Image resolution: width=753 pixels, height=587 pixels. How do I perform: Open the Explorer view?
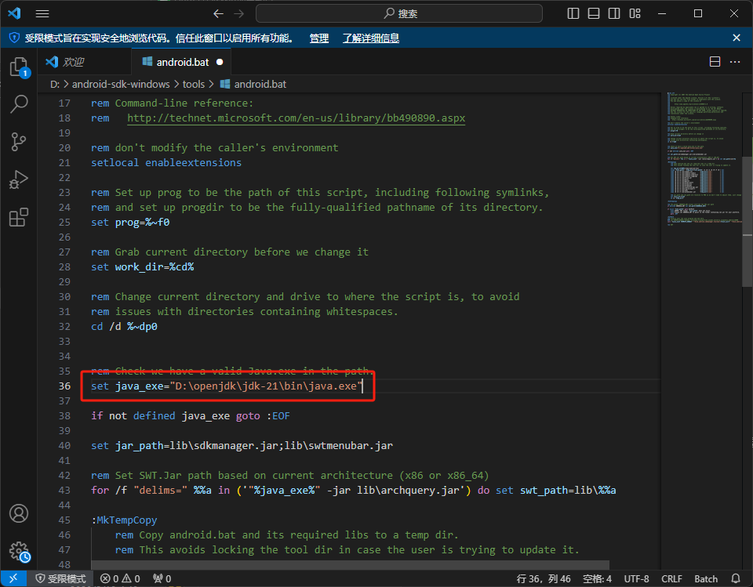(x=19, y=67)
